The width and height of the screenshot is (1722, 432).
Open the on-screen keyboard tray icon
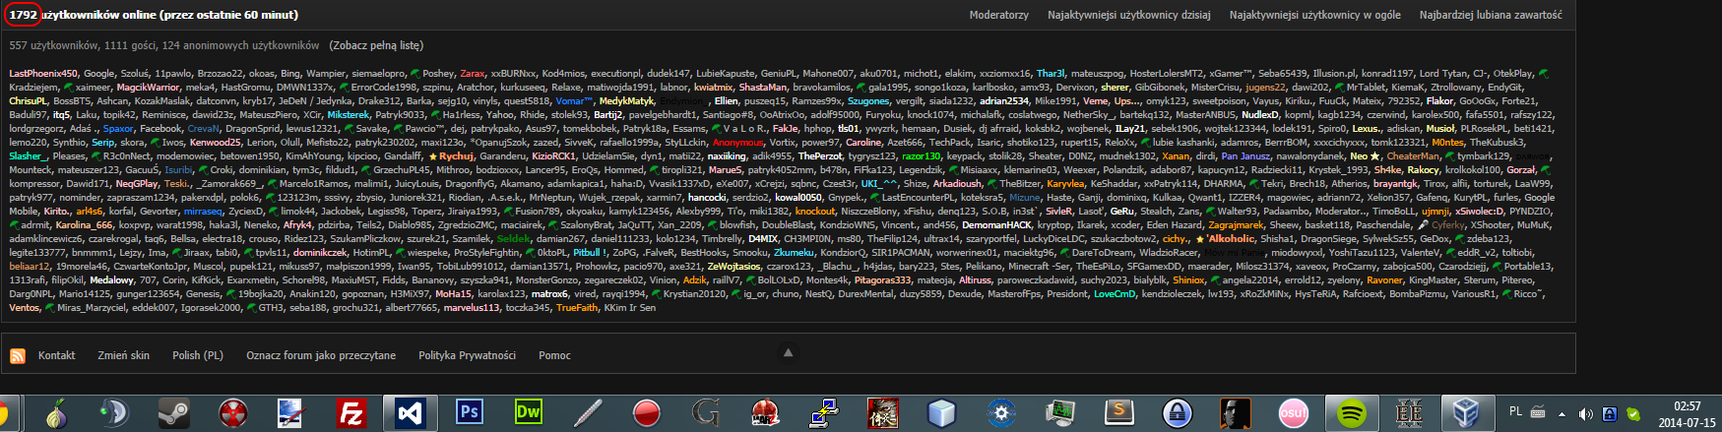point(1538,413)
